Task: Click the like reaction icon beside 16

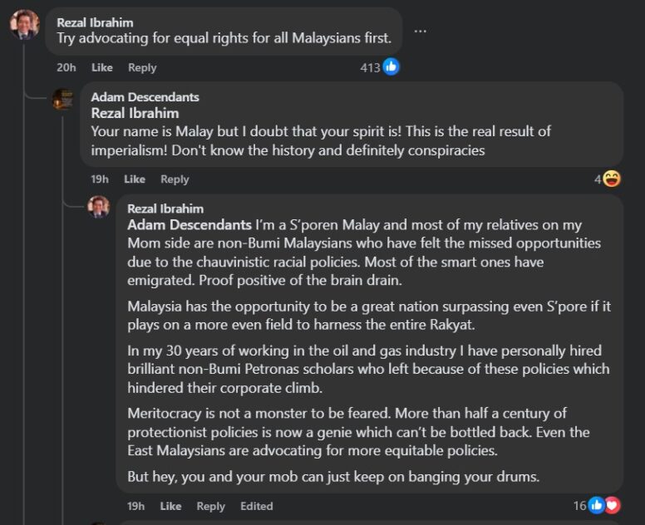Action: tap(596, 505)
